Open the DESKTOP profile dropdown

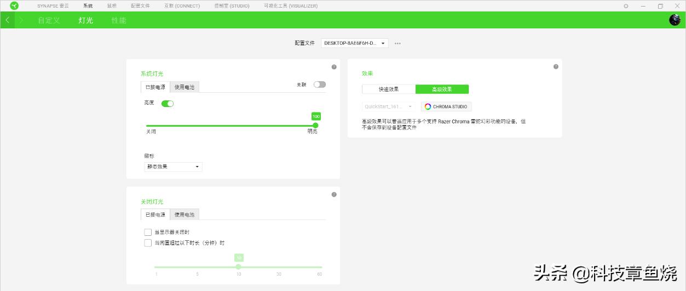pyautogui.click(x=355, y=43)
